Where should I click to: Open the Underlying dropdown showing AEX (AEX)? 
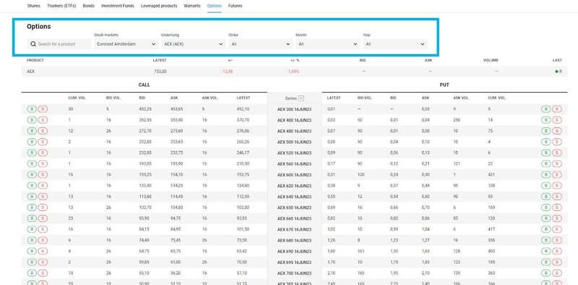193,44
